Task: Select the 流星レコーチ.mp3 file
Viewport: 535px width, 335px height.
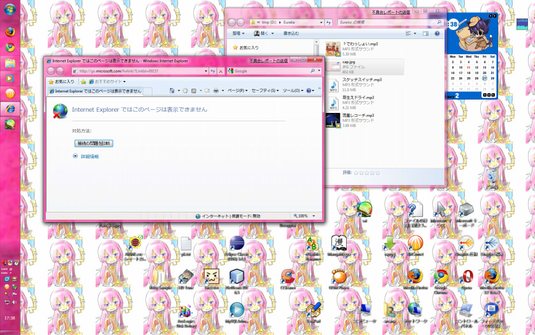Action: [364, 121]
